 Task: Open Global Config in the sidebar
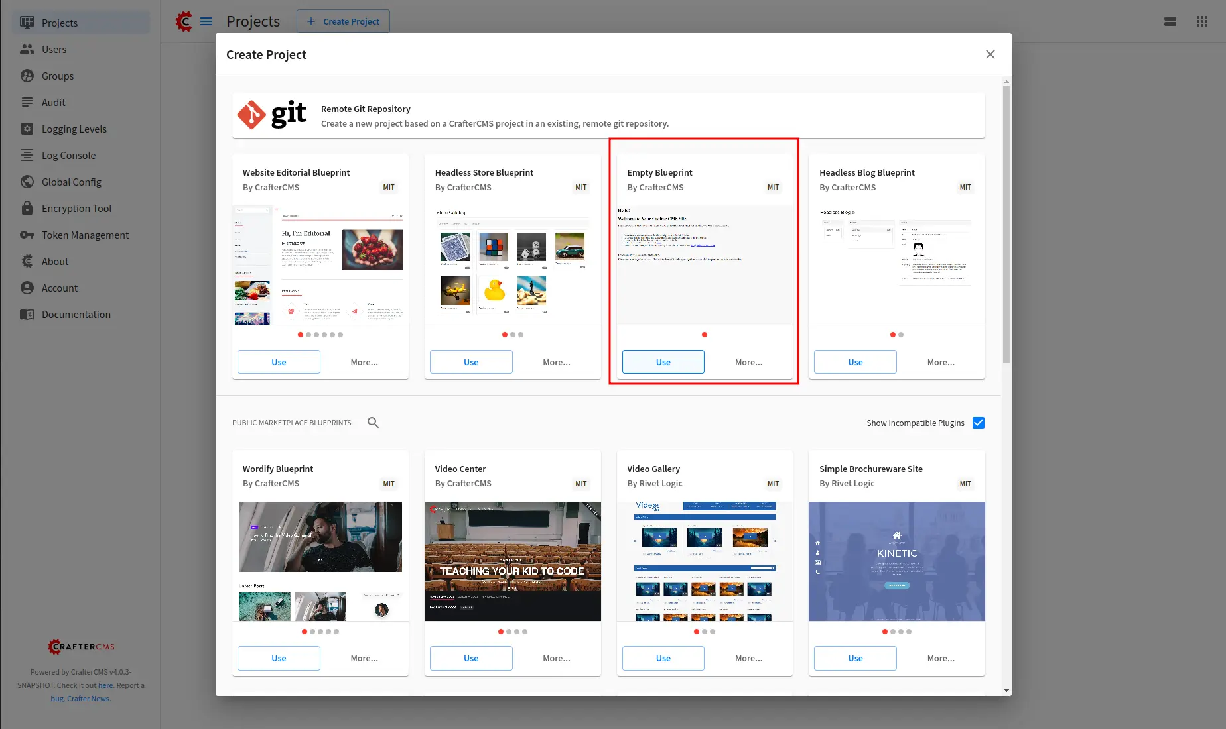pyautogui.click(x=72, y=182)
